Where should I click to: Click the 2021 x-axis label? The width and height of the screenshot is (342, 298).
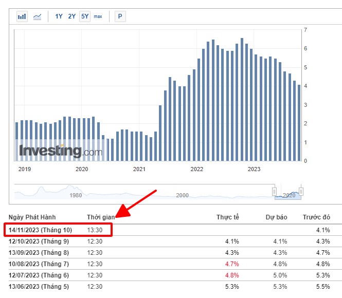click(x=139, y=169)
